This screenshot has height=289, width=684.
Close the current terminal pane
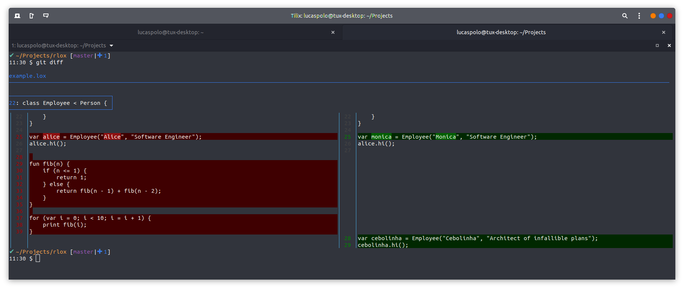pos(669,45)
